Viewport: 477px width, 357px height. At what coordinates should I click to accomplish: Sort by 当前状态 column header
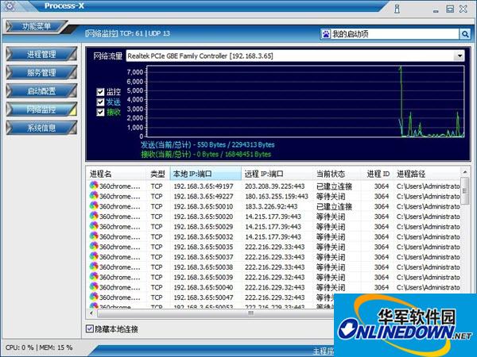click(337, 174)
